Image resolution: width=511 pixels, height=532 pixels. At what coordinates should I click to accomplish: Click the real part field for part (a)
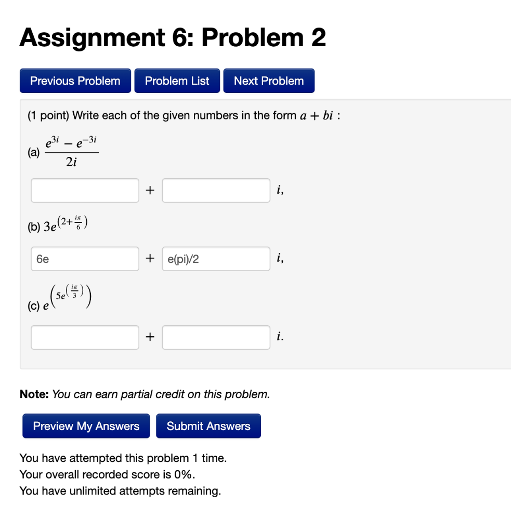coord(85,190)
